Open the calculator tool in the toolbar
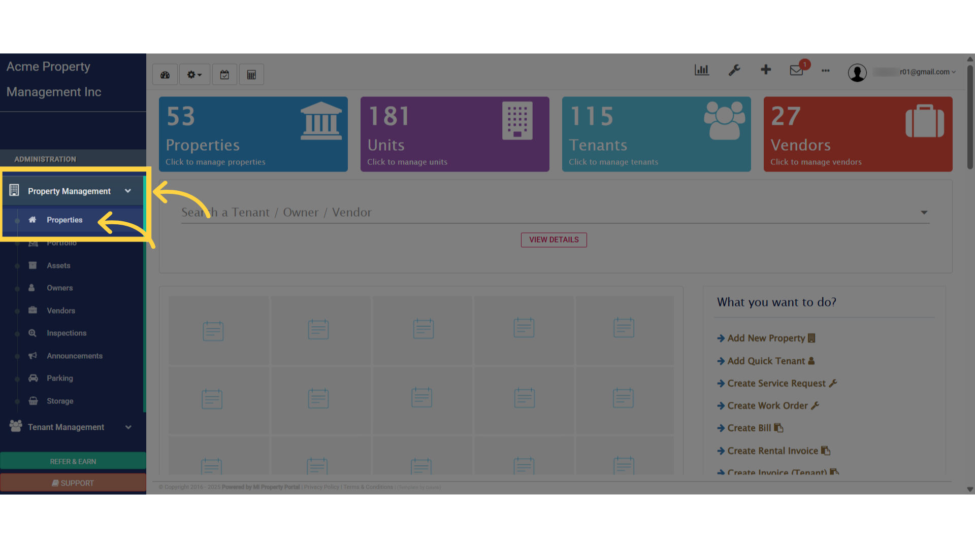Viewport: 975px width, 548px height. pos(251,74)
